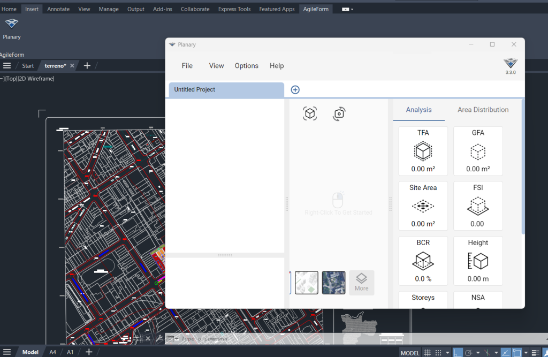Switch to the Annotate ribbon tab
The width and height of the screenshot is (548, 357).
[x=58, y=9]
